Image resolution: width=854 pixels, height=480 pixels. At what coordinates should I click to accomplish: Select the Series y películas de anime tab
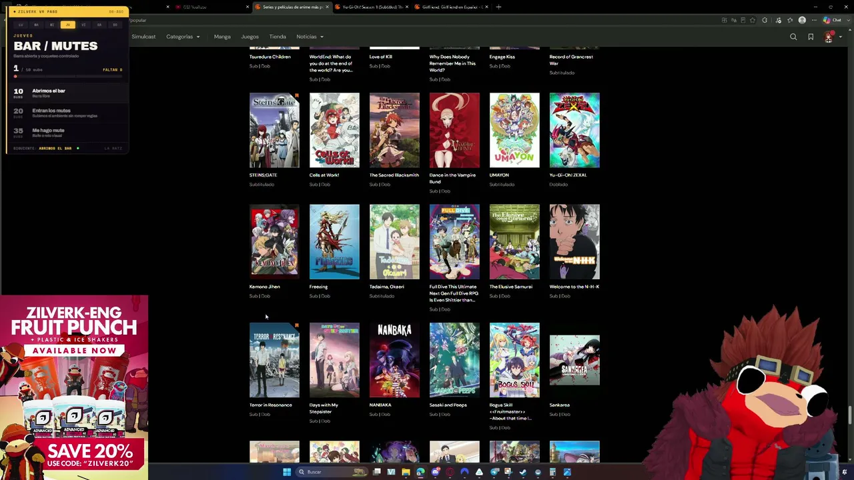point(292,7)
